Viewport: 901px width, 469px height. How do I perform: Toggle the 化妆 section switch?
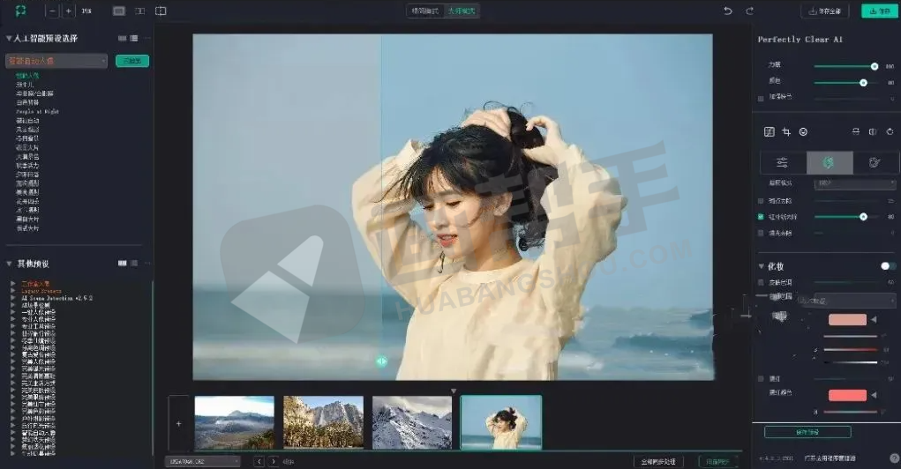pos(888,265)
